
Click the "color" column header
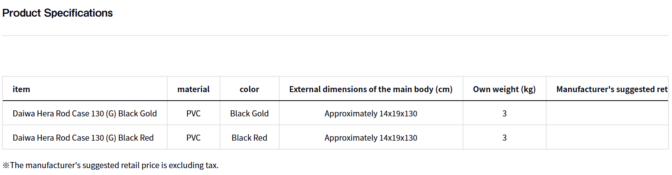[249, 89]
